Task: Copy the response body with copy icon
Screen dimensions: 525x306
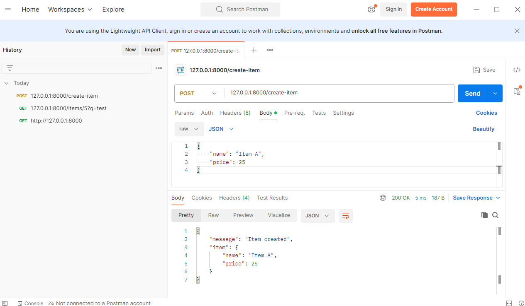Action: (x=484, y=215)
